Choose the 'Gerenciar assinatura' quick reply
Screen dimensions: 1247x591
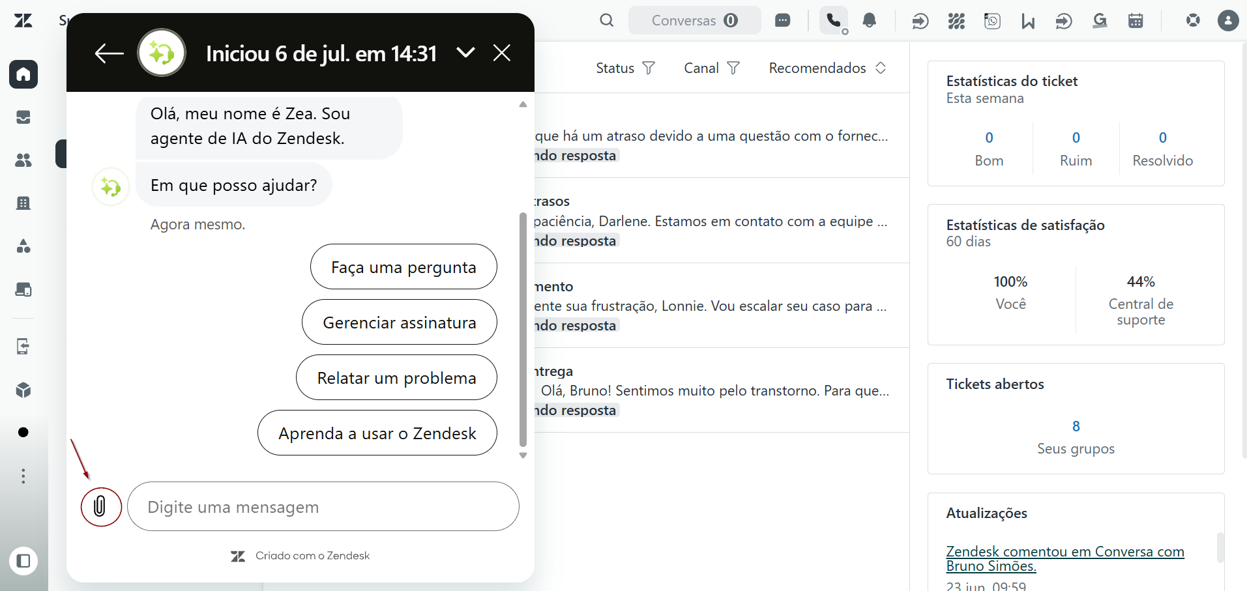400,322
